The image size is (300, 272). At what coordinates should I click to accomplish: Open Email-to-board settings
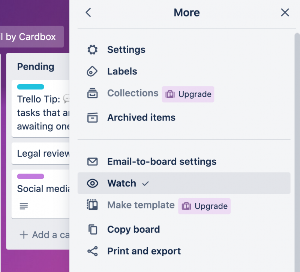(x=162, y=162)
